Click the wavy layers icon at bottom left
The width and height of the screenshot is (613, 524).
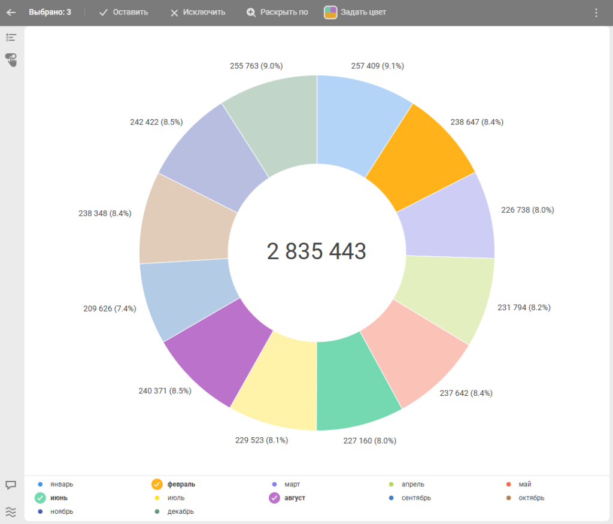[11, 511]
